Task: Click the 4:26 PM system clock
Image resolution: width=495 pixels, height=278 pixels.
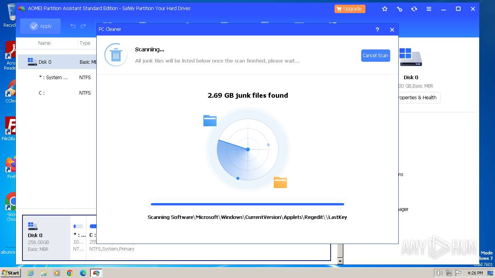Action: [475, 273]
